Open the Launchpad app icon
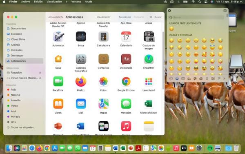Viewport: 245px width, 154px height. (x=149, y=81)
